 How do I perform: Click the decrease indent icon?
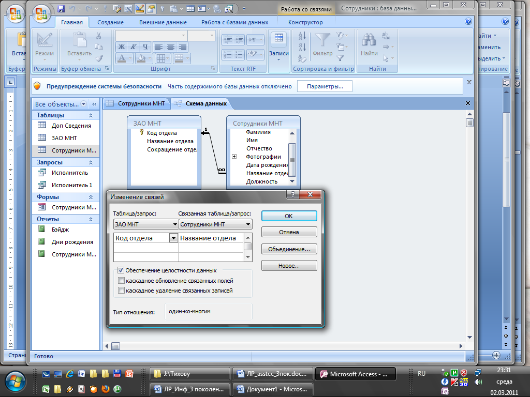pyautogui.click(x=228, y=39)
